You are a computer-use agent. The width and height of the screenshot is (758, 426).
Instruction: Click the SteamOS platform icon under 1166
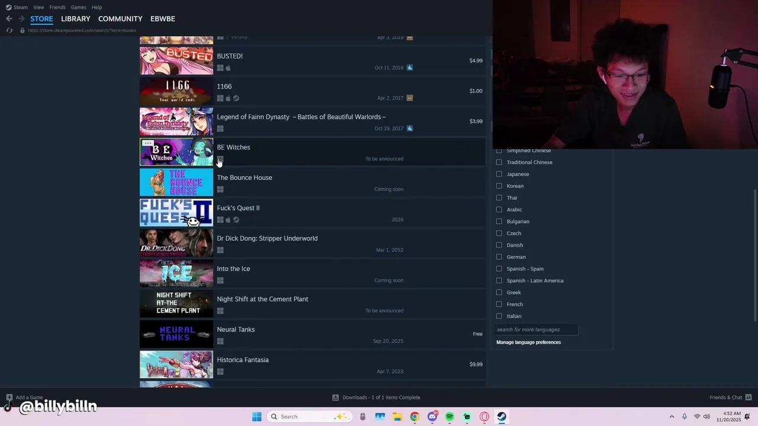coord(236,98)
